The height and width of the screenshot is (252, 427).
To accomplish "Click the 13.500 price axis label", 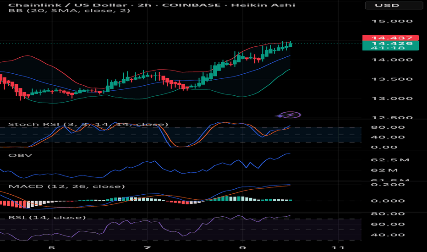I will [x=392, y=79].
